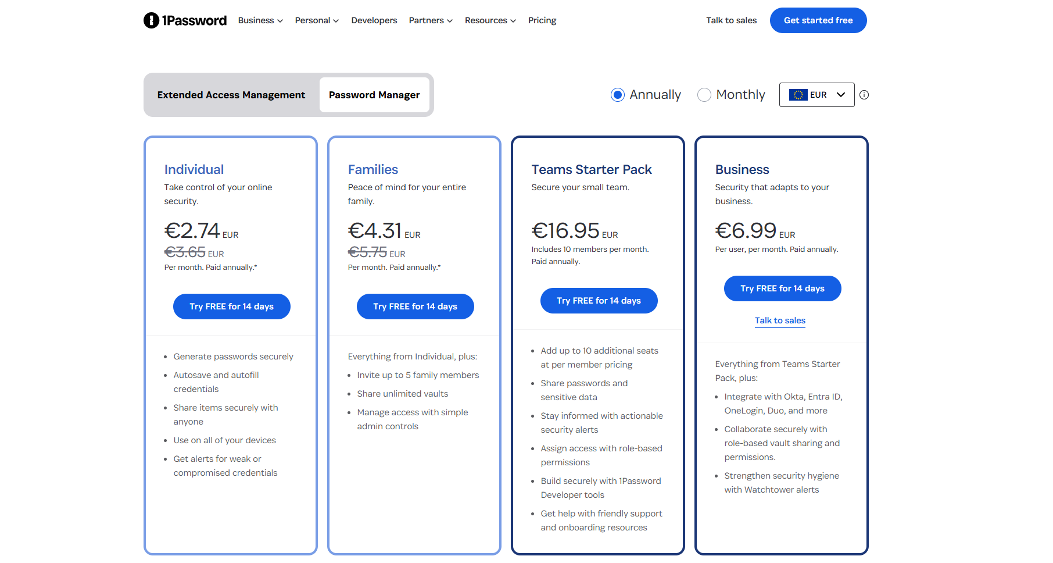Screen dimensions: 1053x563
Task: Click 'Secure your small team.' tagline
Action: click(581, 187)
